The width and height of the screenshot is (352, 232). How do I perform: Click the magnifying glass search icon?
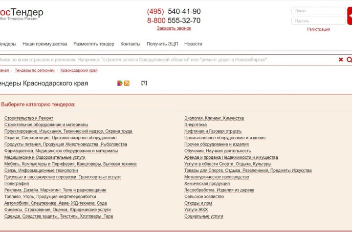[349, 60]
